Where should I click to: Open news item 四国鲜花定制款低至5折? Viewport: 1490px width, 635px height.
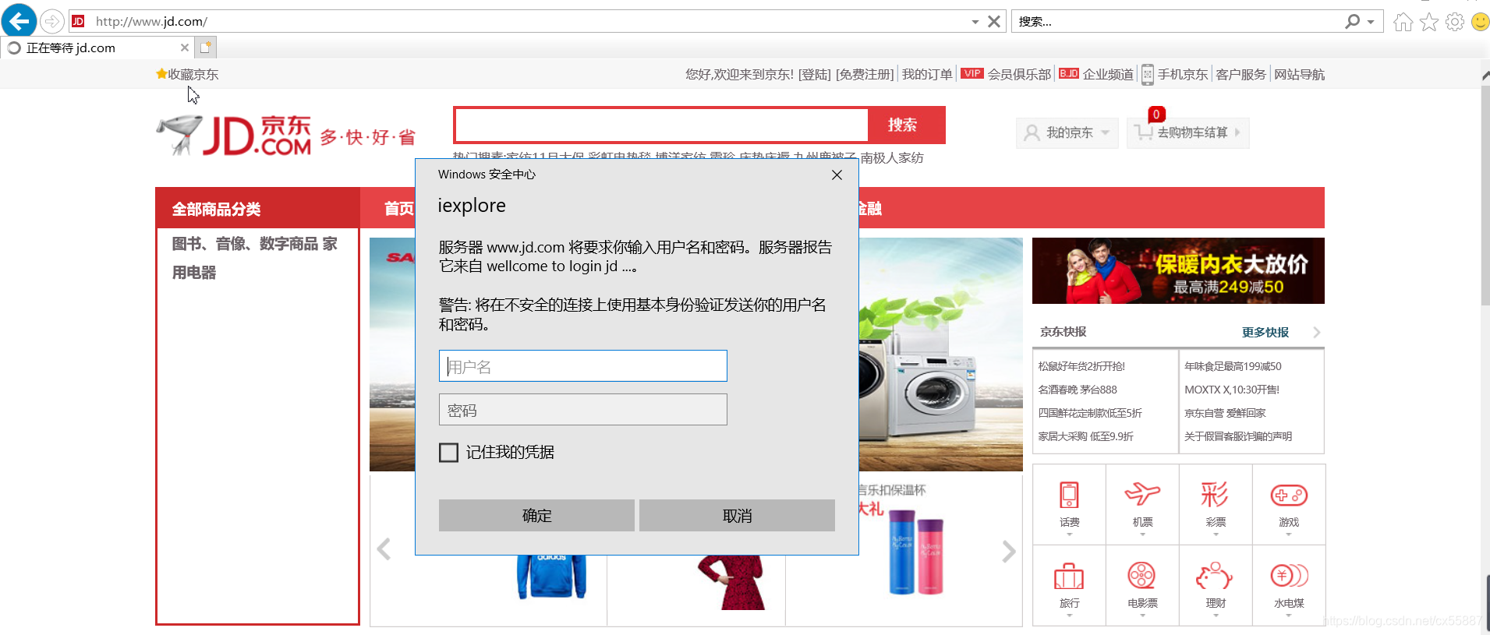click(1090, 413)
